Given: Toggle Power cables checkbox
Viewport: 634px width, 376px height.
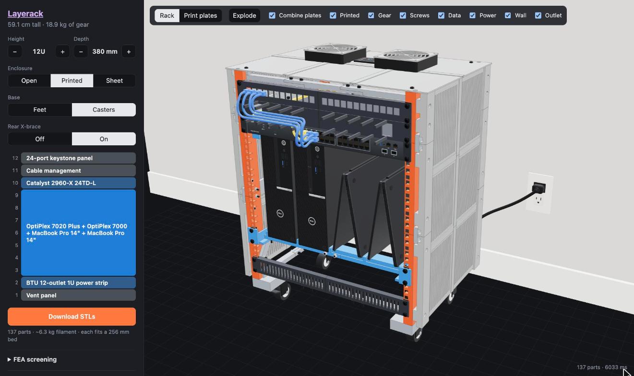Looking at the screenshot, I should tap(473, 15).
